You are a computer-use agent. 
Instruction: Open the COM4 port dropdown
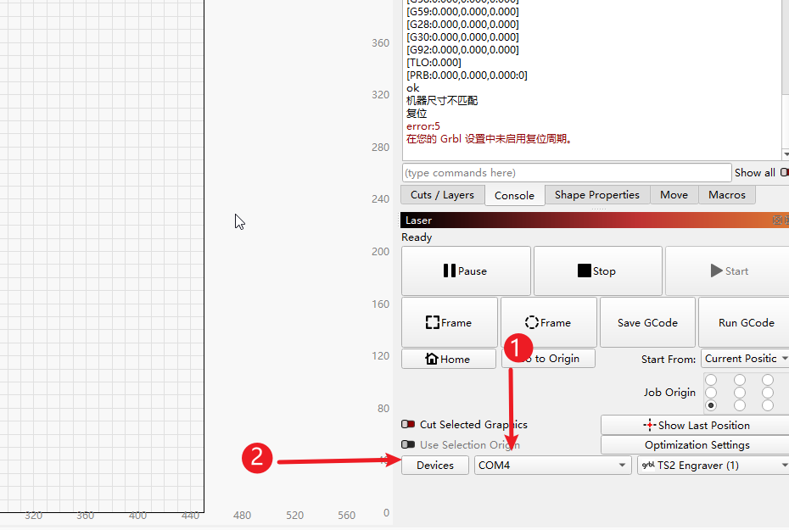coord(551,465)
